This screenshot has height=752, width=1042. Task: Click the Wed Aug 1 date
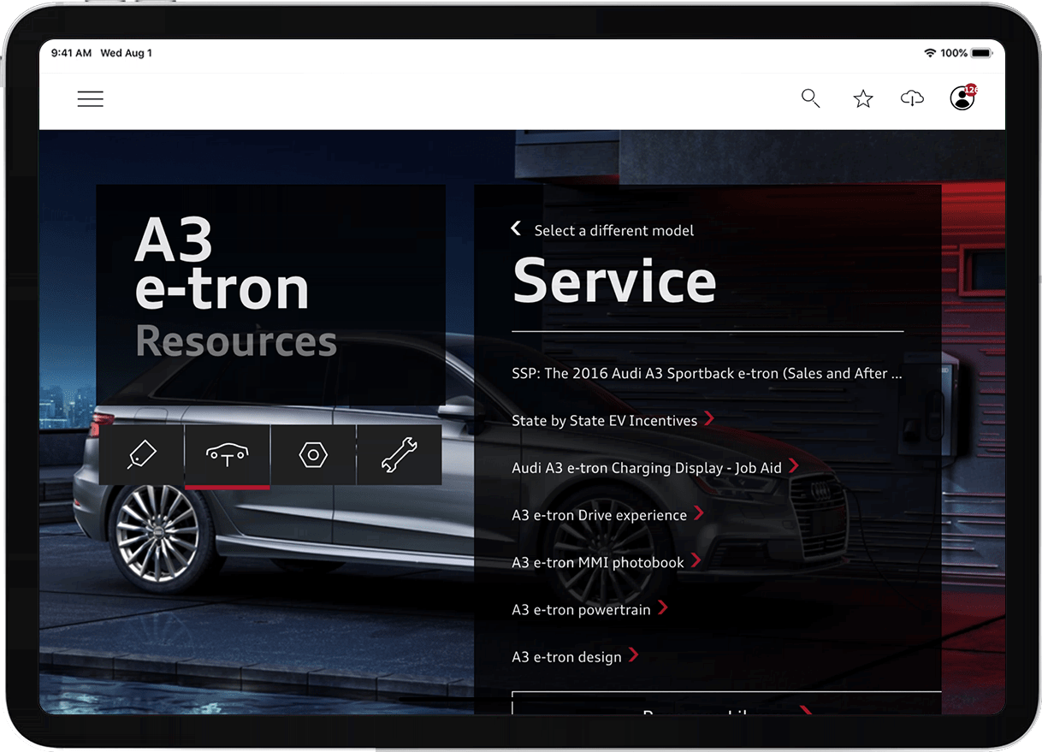[x=127, y=53]
